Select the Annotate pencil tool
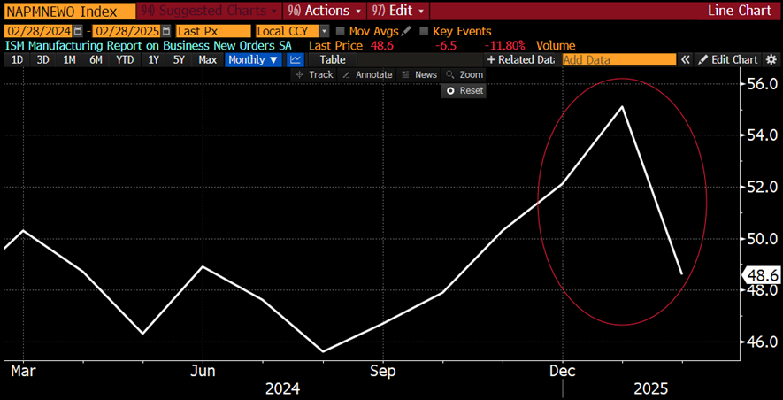This screenshot has width=783, height=400. tap(366, 75)
